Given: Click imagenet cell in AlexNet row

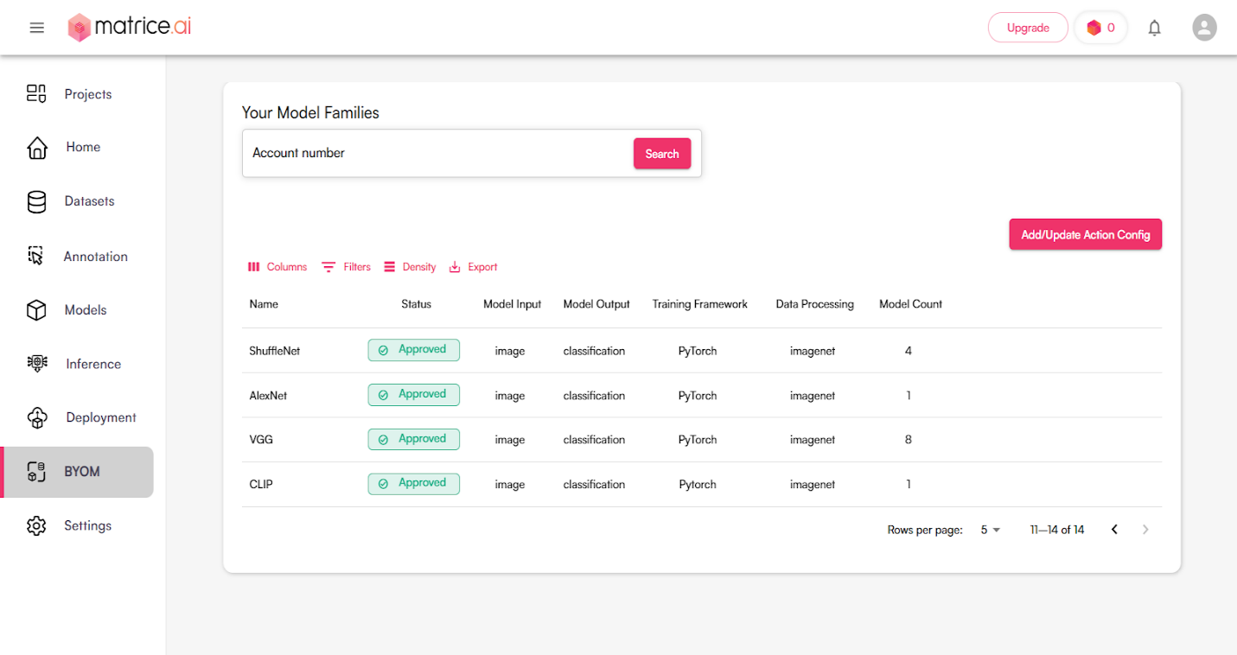Looking at the screenshot, I should point(813,396).
